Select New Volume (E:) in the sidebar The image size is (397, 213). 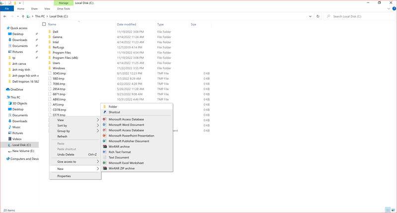point(23,151)
